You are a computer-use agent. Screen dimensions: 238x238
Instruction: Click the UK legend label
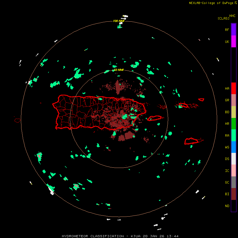pyautogui.click(x=227, y=42)
